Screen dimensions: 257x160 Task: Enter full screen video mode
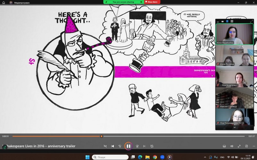coord(239,146)
